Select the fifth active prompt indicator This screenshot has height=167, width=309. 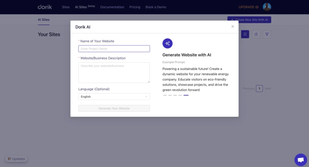[x=186, y=95]
